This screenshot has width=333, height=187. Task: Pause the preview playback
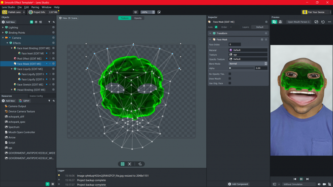tap(301, 179)
